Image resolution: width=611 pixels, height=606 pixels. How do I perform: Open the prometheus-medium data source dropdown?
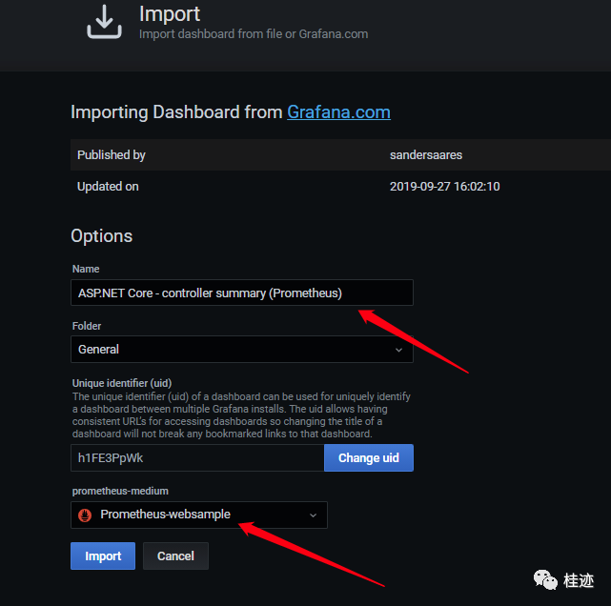[199, 515]
